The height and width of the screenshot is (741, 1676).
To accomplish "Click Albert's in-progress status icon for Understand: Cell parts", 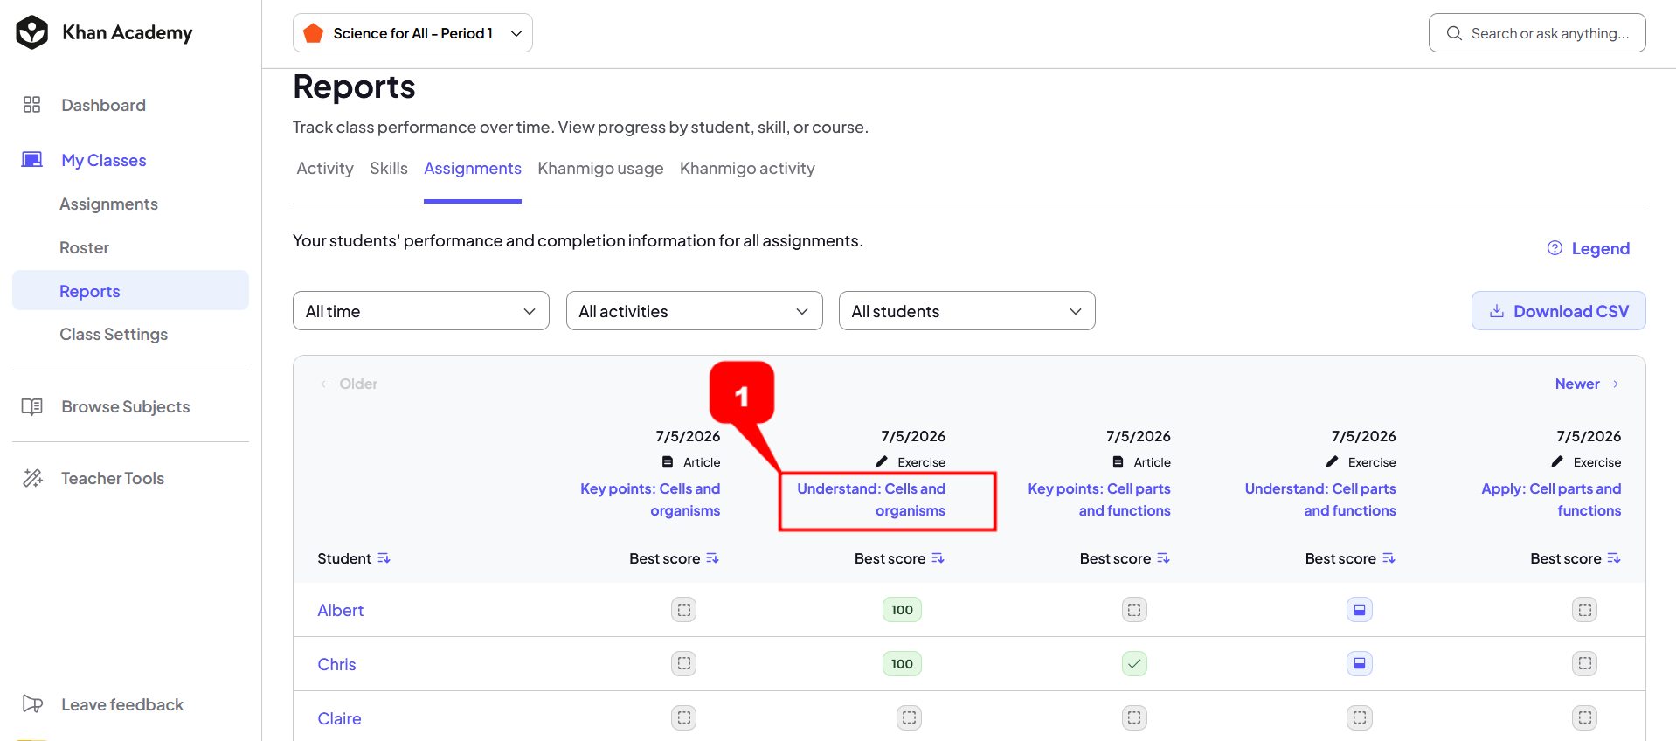I will pyautogui.click(x=1360, y=610).
